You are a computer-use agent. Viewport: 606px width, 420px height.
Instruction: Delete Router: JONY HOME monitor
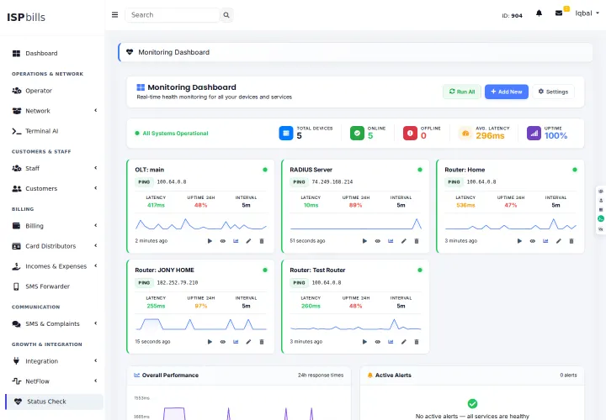(262, 342)
